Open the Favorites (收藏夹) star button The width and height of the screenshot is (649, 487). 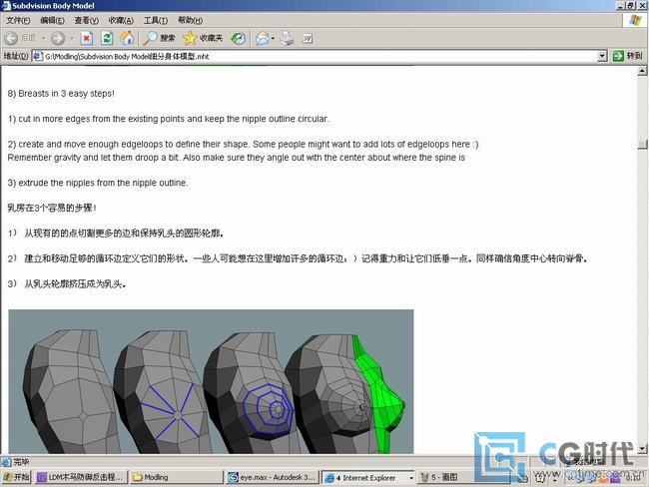[x=203, y=38]
